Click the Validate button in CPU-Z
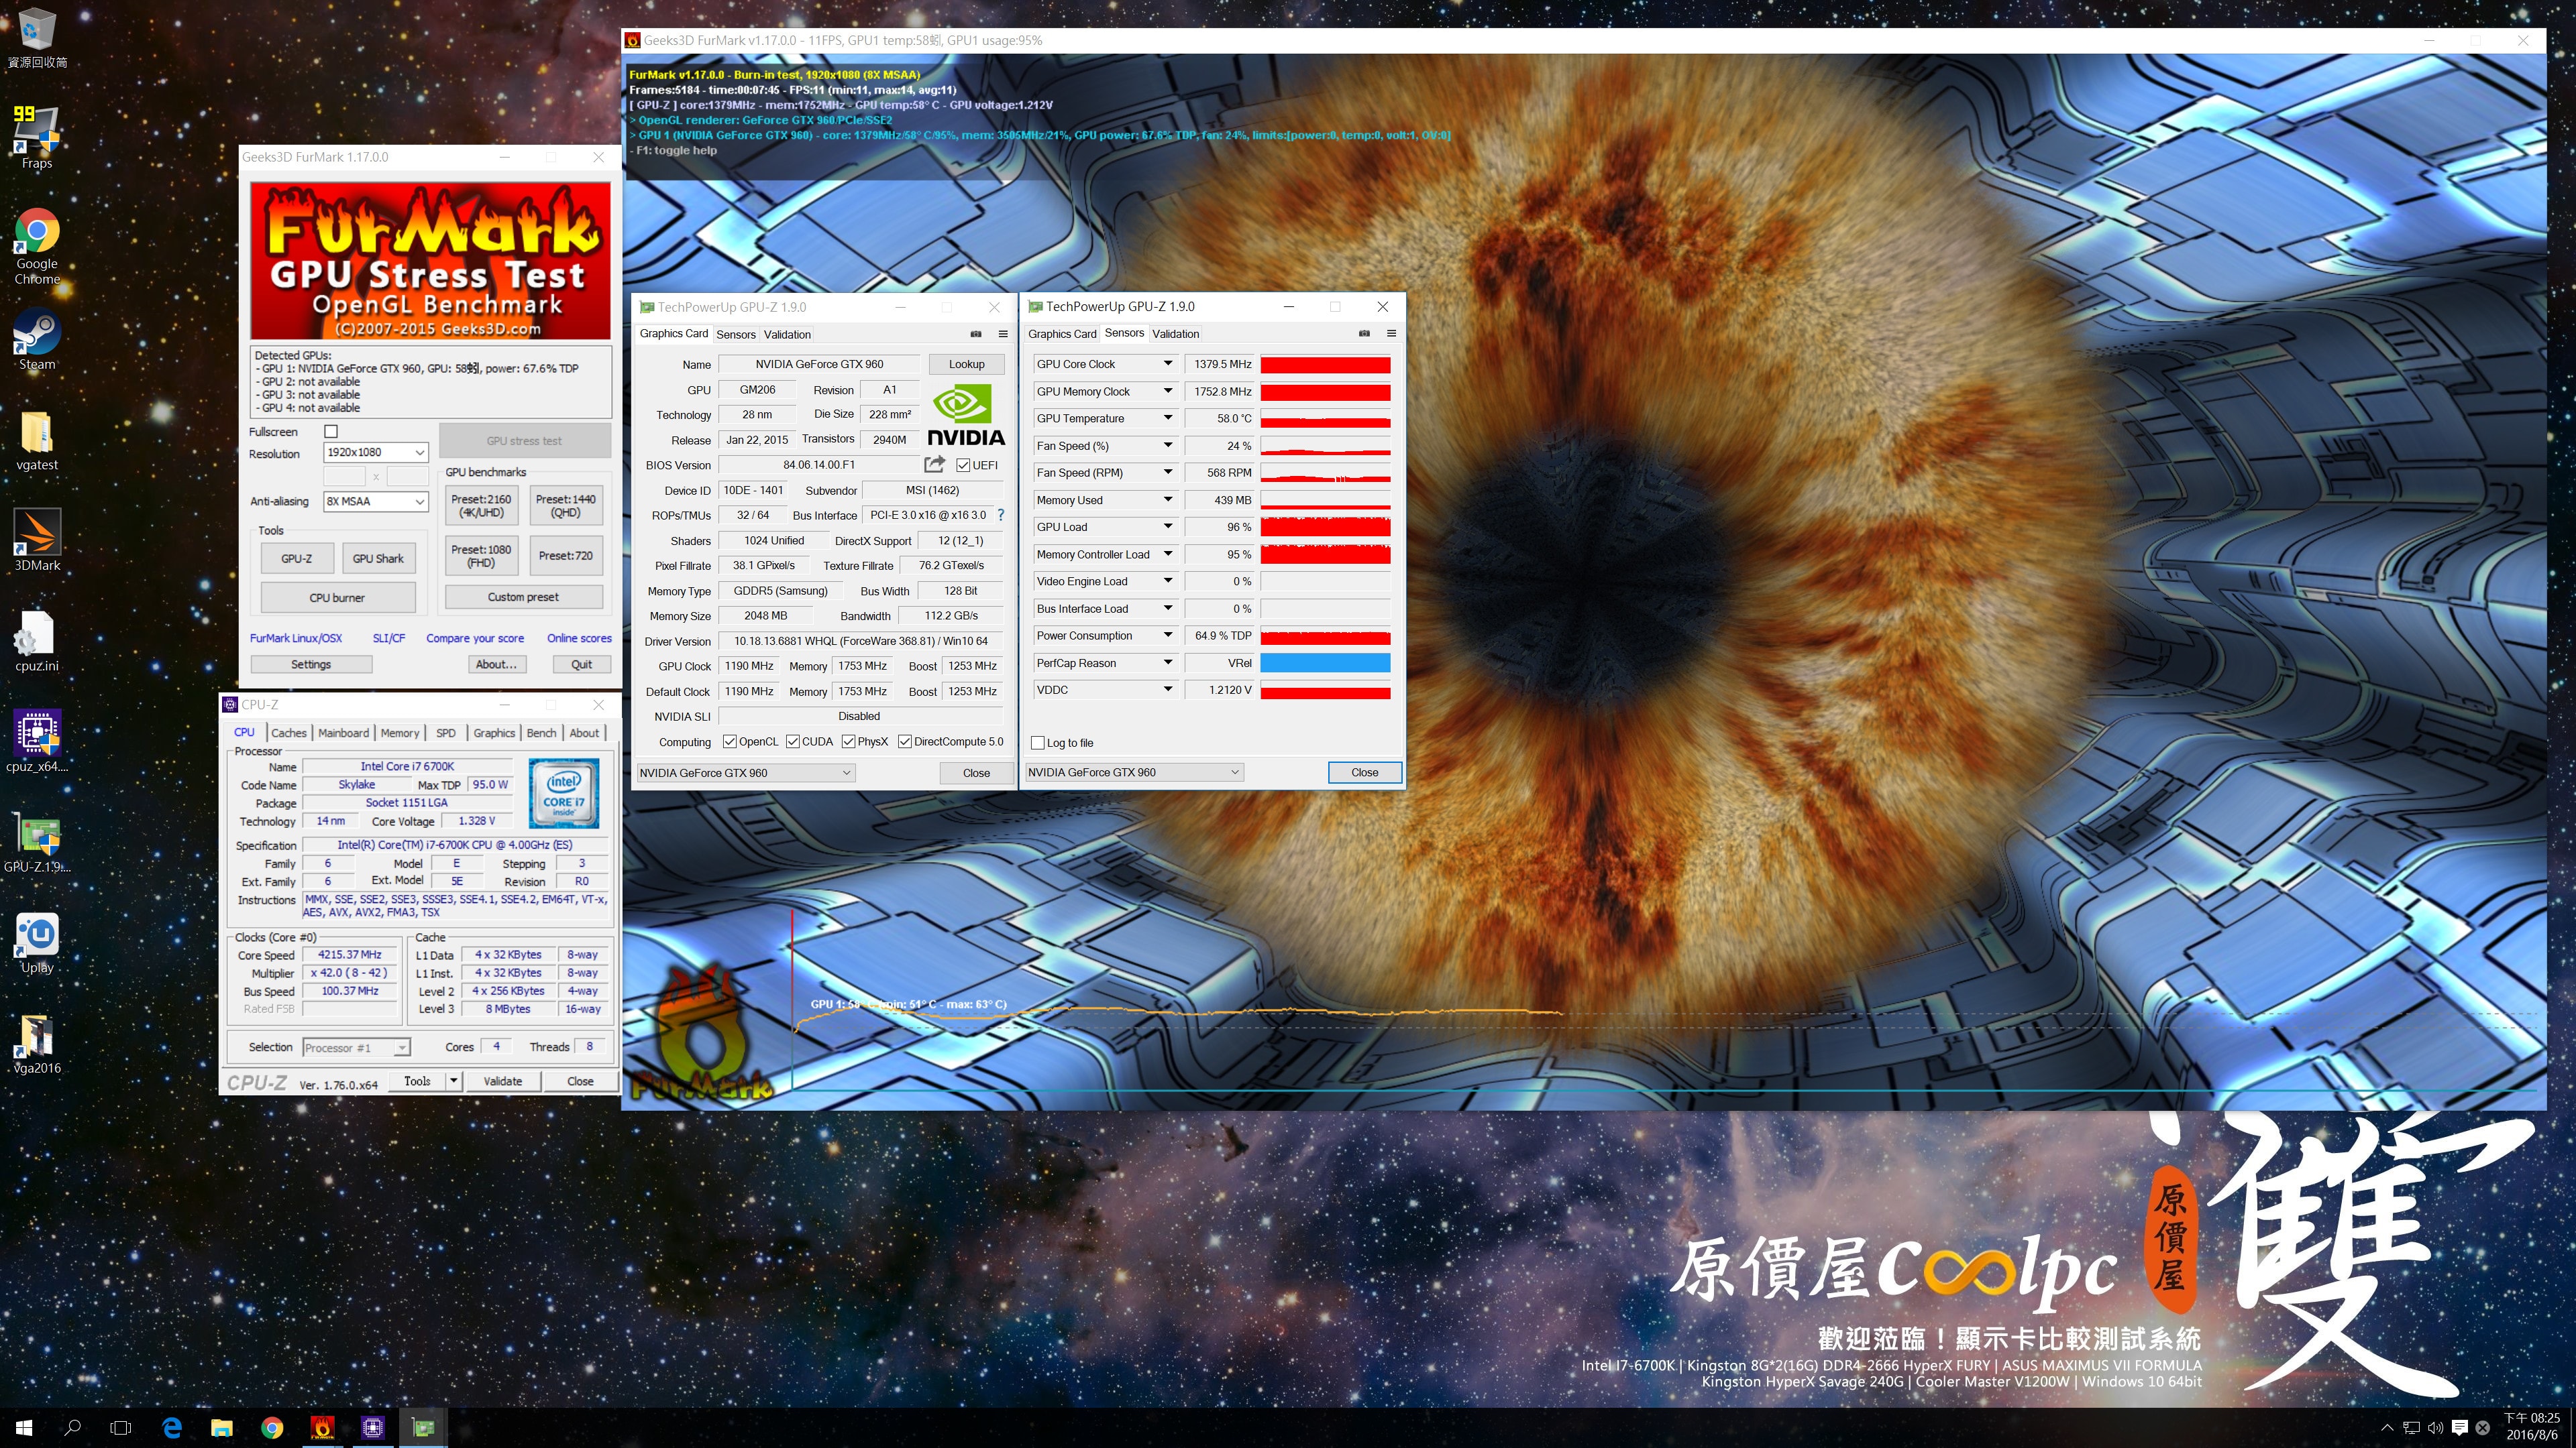The image size is (2576, 1448). [502, 1081]
